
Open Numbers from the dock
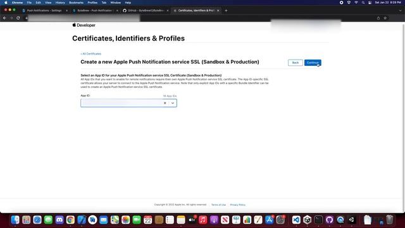(x=247, y=220)
